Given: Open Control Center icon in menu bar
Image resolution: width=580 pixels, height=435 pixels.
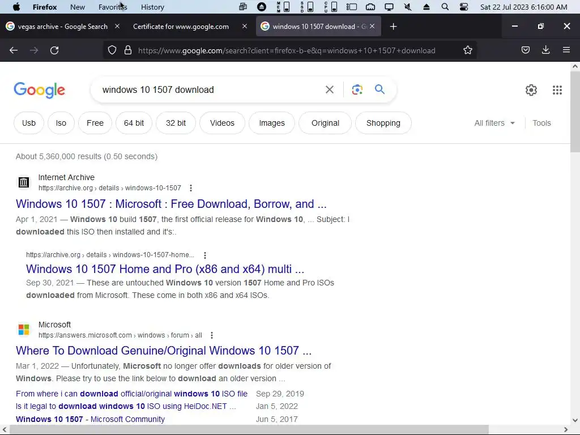Looking at the screenshot, I should pyautogui.click(x=463, y=7).
